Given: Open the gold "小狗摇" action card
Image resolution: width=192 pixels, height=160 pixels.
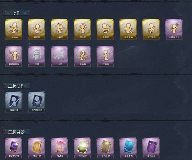Looking at the screenshot, I should (105, 29).
